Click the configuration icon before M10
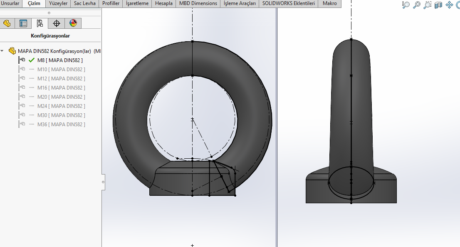The width and height of the screenshot is (460, 247). [21, 69]
